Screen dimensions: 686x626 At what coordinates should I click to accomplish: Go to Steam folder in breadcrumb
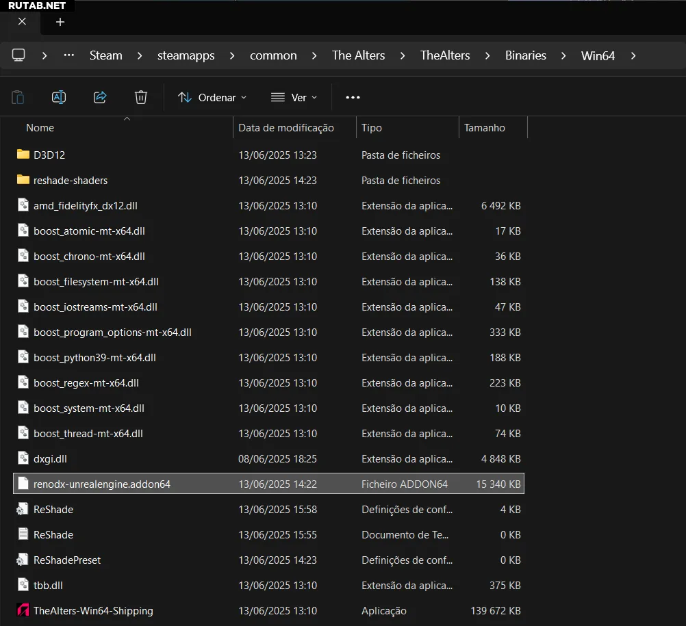click(x=106, y=55)
